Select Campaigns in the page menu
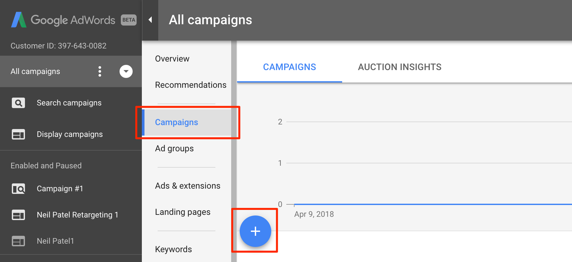 [176, 122]
